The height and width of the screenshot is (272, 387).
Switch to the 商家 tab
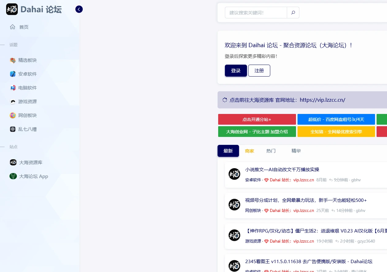(249, 151)
